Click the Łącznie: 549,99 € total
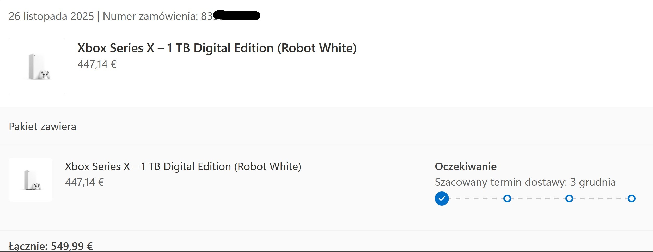Image resolution: width=653 pixels, height=252 pixels. 51,246
